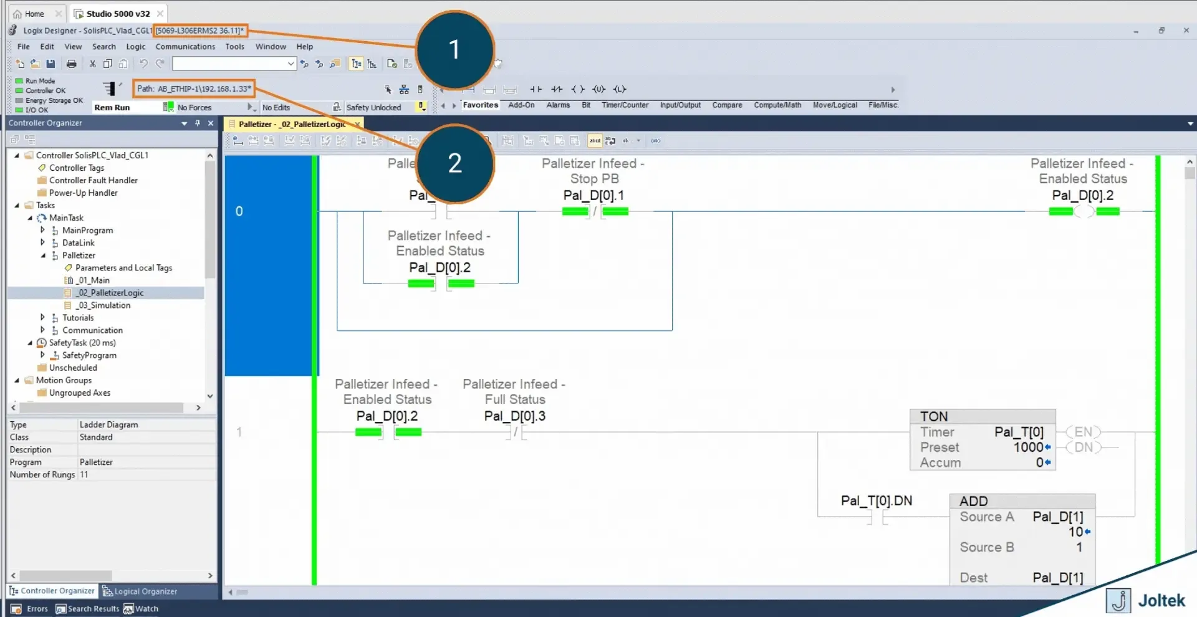Switch to the Timer/Counter instruction tab
The height and width of the screenshot is (617, 1197).
[625, 105]
